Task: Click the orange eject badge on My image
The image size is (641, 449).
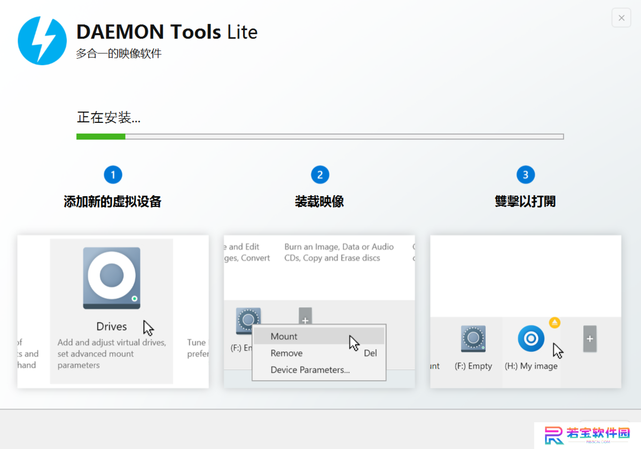Action: (555, 322)
